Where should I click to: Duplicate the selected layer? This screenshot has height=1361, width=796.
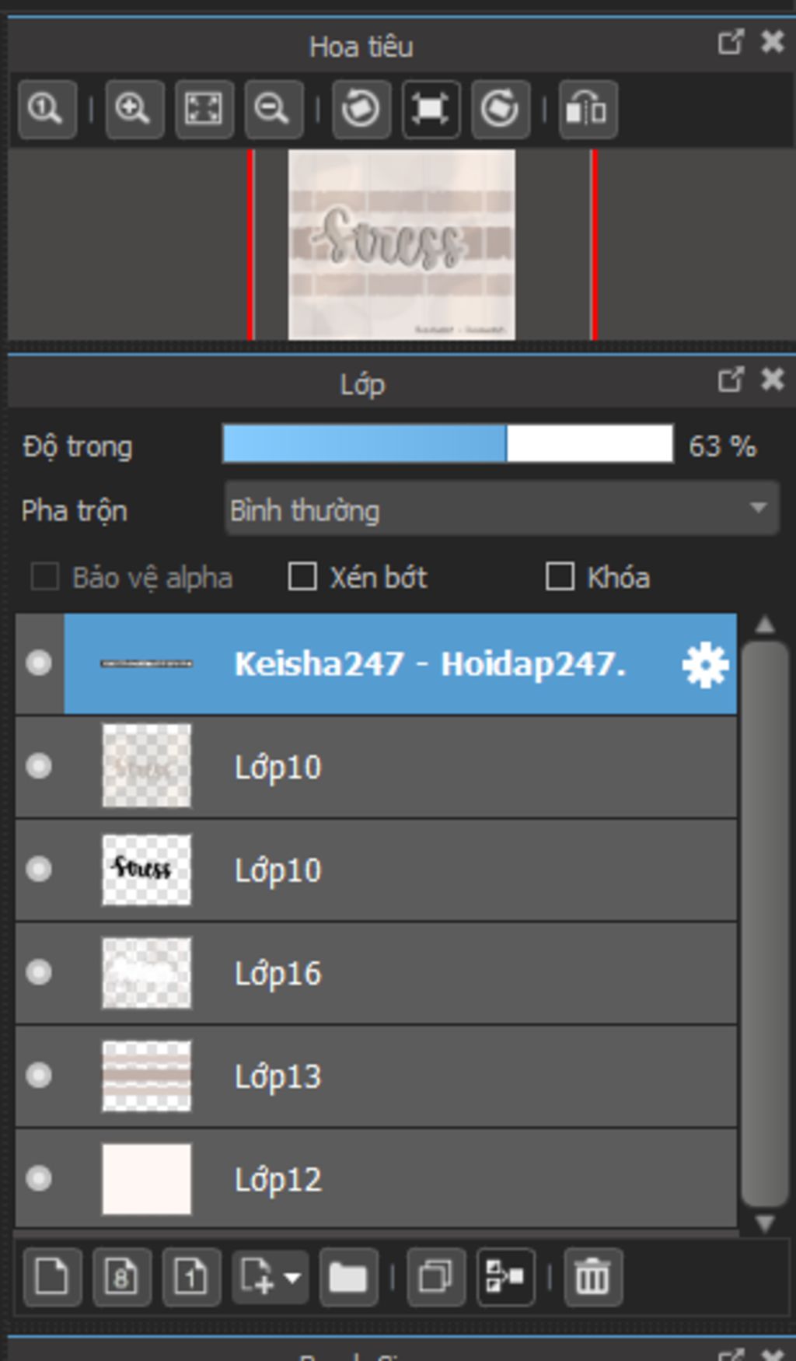point(436,1277)
